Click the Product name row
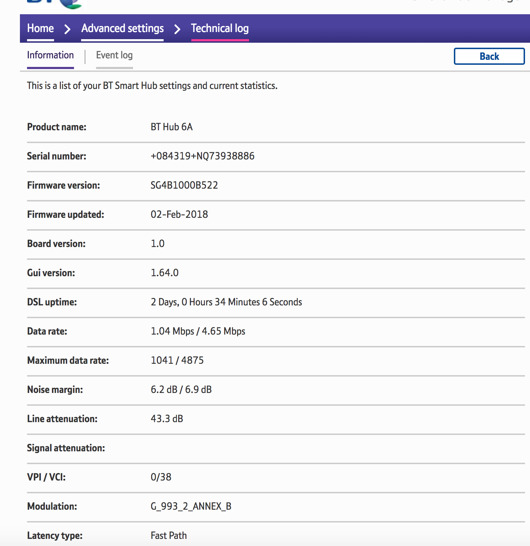Viewport: 530px width, 546px height. point(57,127)
